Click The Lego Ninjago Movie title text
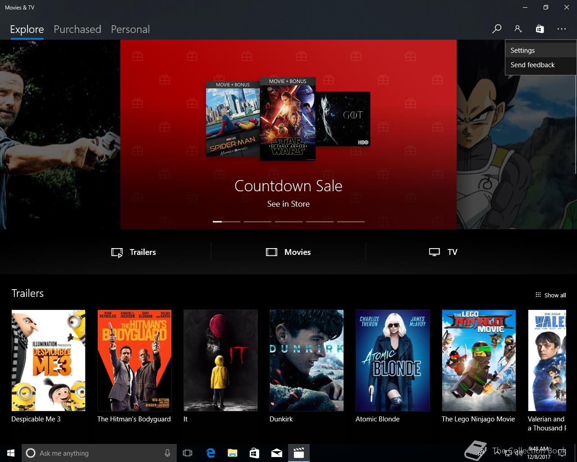577x462 pixels. coord(478,419)
